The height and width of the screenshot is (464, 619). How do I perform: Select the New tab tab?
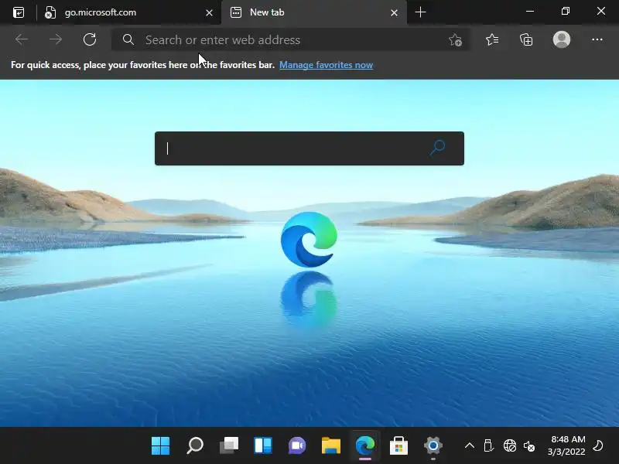[x=314, y=12]
